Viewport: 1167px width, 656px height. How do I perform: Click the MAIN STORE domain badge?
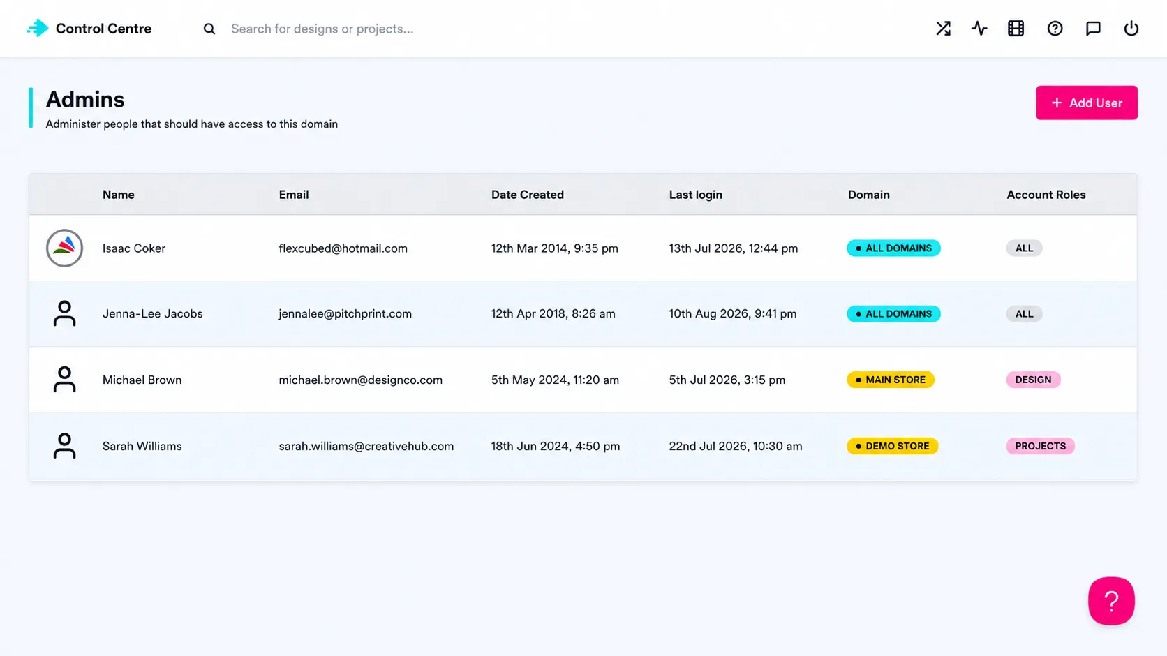pyautogui.click(x=891, y=380)
